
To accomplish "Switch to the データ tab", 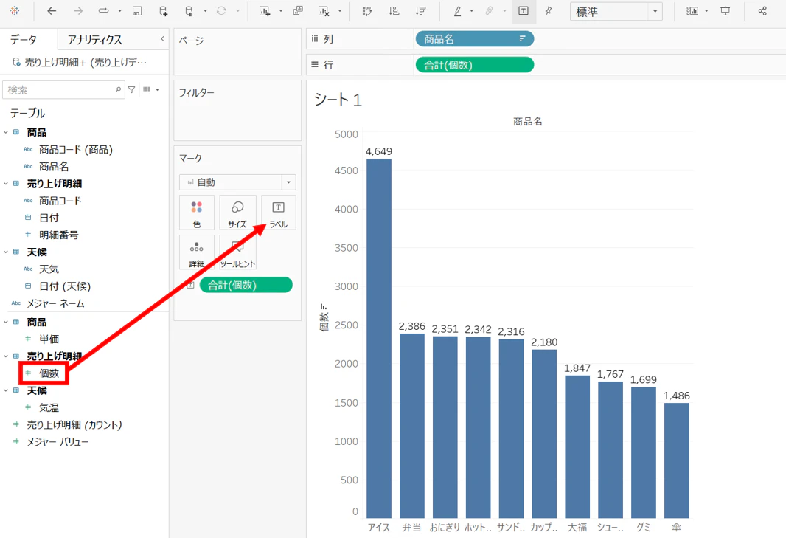I will tap(24, 40).
